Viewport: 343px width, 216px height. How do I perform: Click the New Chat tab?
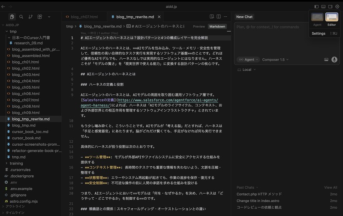tap(244, 17)
